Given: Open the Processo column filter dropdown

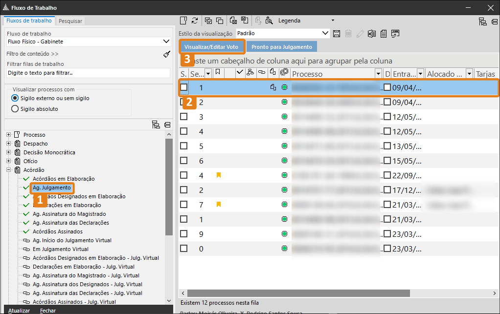Looking at the screenshot, I should (378, 74).
